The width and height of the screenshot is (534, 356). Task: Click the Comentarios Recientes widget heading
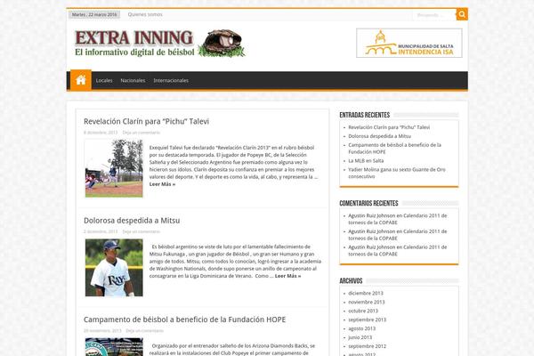click(x=368, y=204)
